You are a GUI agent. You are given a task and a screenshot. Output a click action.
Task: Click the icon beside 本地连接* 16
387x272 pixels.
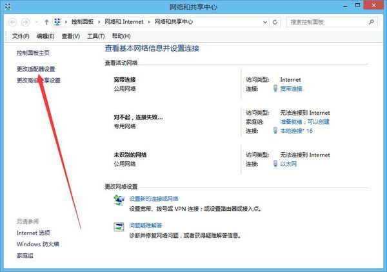(x=275, y=130)
